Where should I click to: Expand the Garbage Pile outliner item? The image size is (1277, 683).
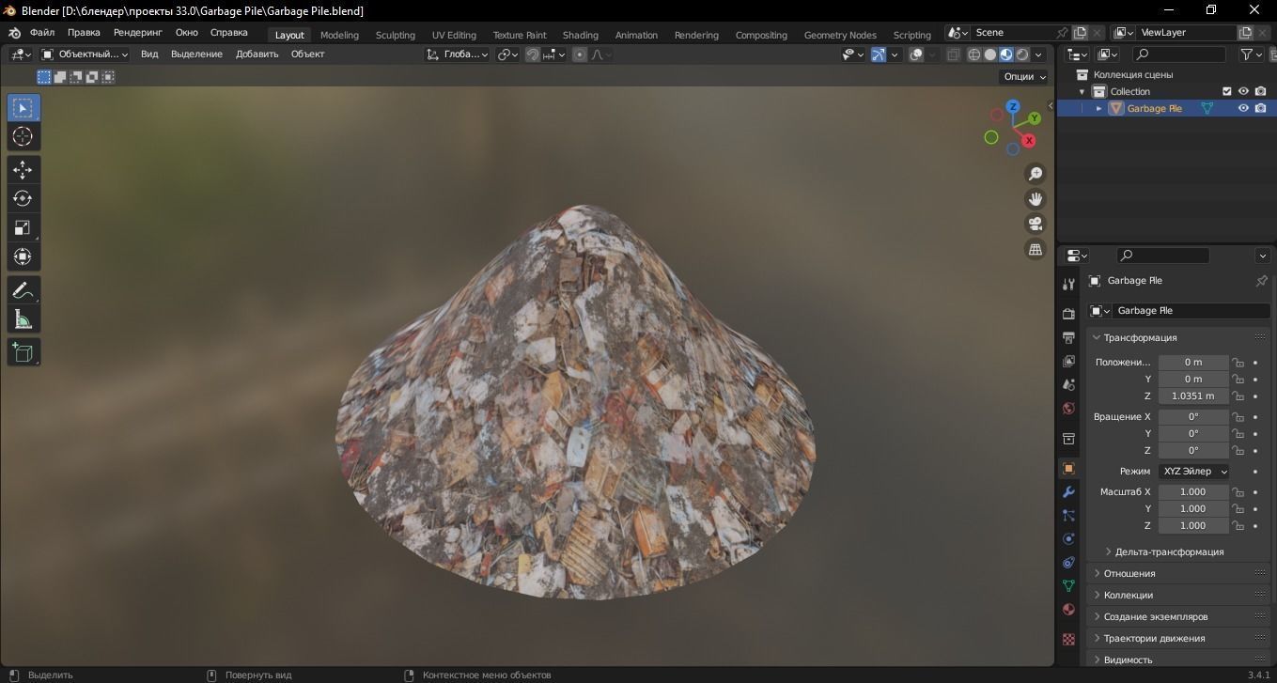tap(1099, 109)
